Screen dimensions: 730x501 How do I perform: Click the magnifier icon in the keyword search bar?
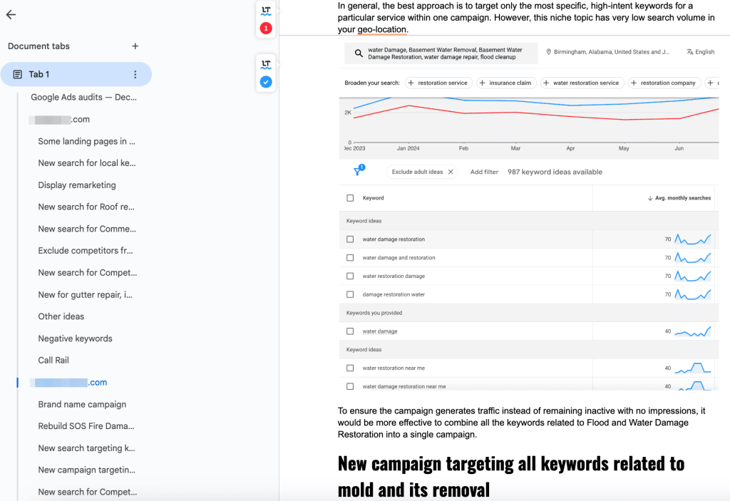(x=357, y=52)
